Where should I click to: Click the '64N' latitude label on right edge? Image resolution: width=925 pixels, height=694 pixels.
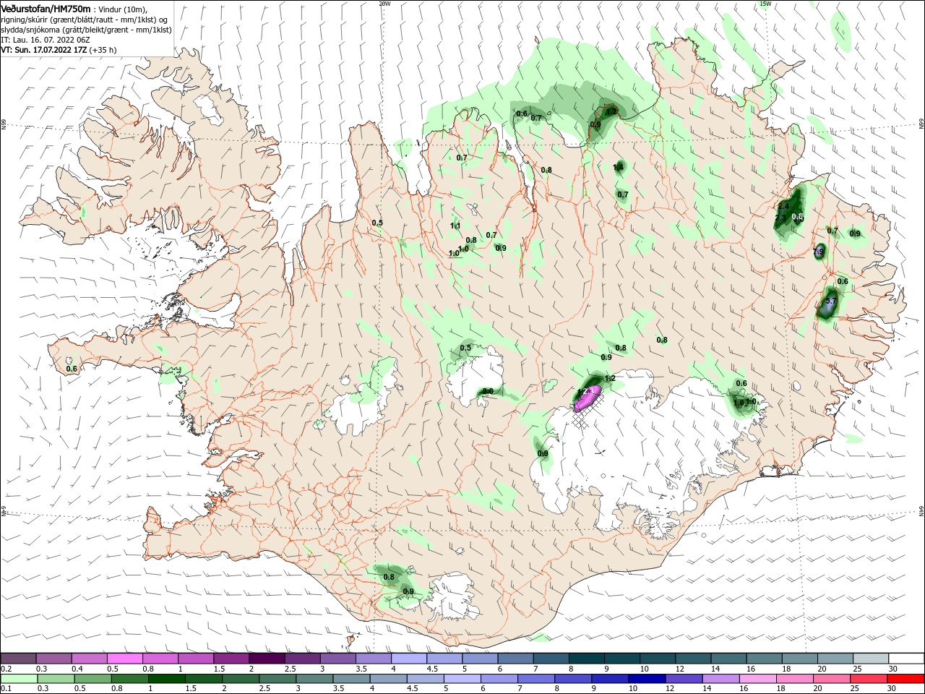point(921,511)
